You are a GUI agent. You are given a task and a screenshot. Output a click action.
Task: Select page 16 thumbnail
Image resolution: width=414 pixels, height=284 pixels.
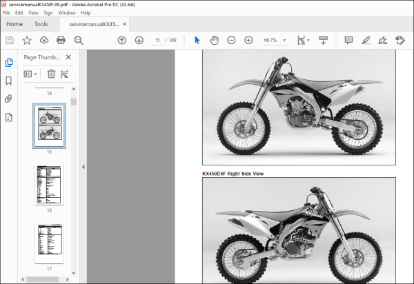[x=50, y=185]
